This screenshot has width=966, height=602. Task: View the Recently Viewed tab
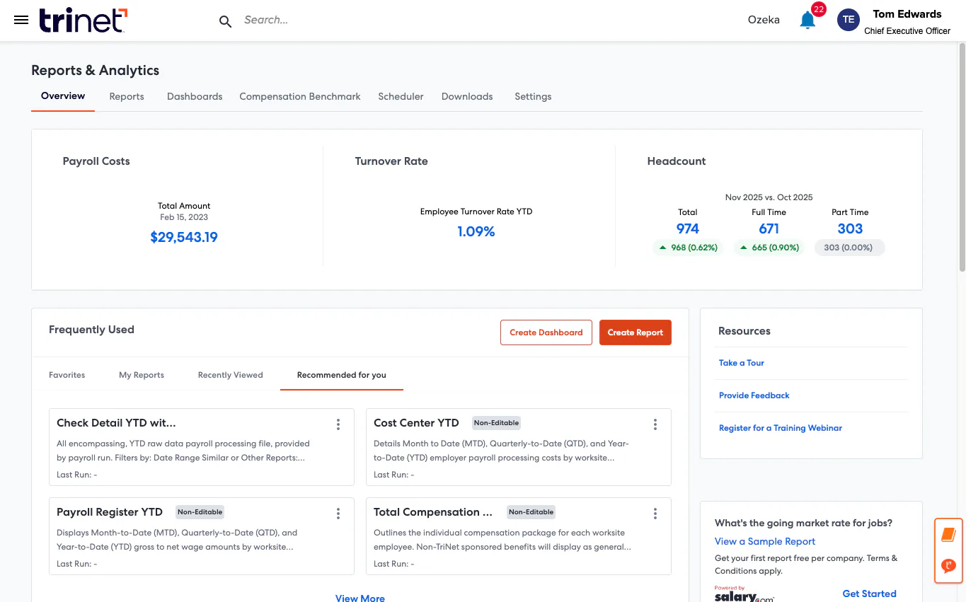pyautogui.click(x=230, y=375)
